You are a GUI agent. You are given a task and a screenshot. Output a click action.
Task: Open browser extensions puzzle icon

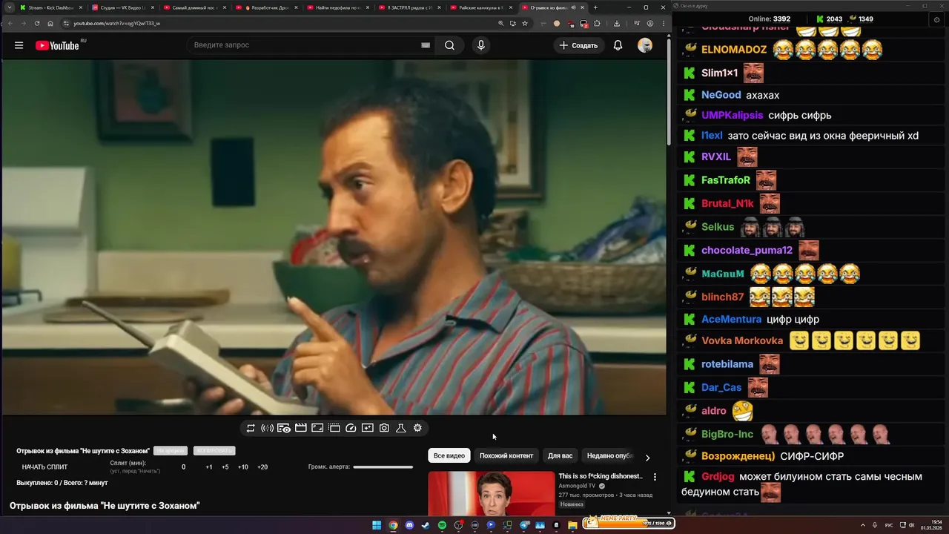[597, 23]
